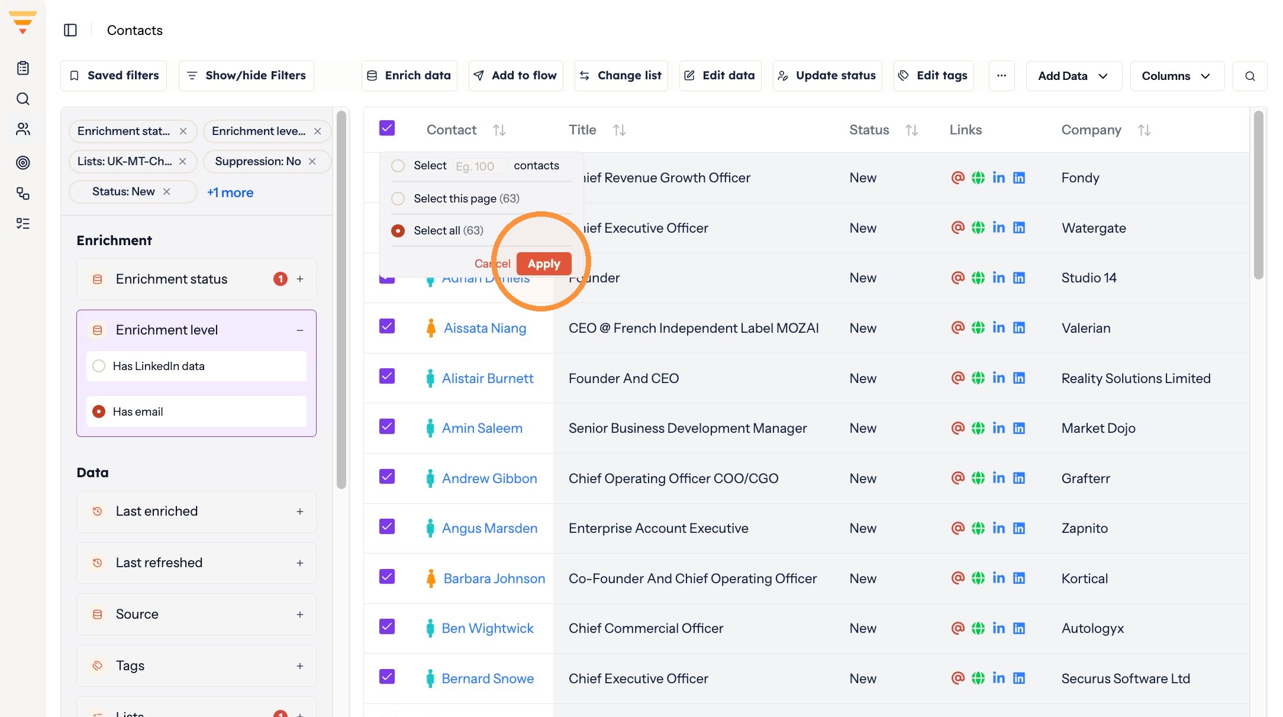This screenshot has height=717, width=1283.
Task: Click the search magnifier in top toolbar
Action: point(1250,76)
